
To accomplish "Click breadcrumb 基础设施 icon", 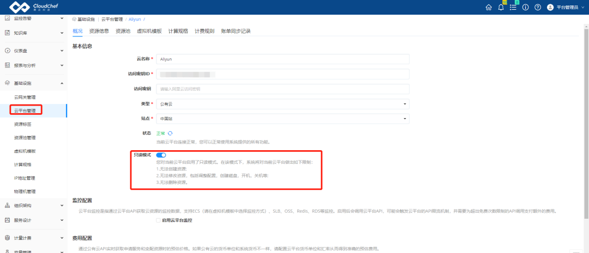I will (74, 18).
